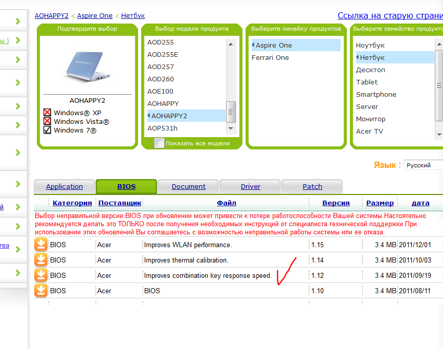Open 'Ссылка на старую страницу' link
This screenshot has height=349, width=443.
pyautogui.click(x=390, y=15)
